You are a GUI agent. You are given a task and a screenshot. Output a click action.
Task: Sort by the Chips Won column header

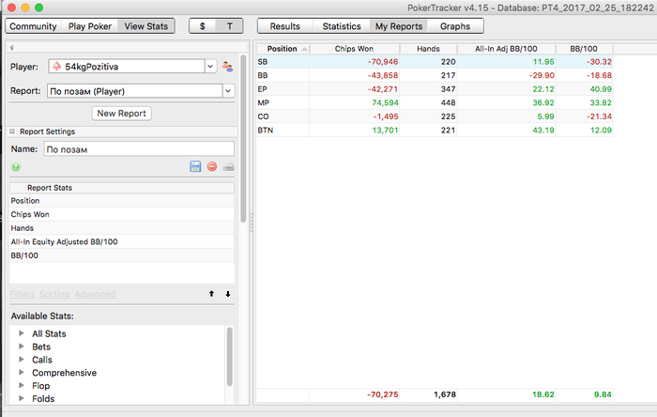[x=354, y=49]
